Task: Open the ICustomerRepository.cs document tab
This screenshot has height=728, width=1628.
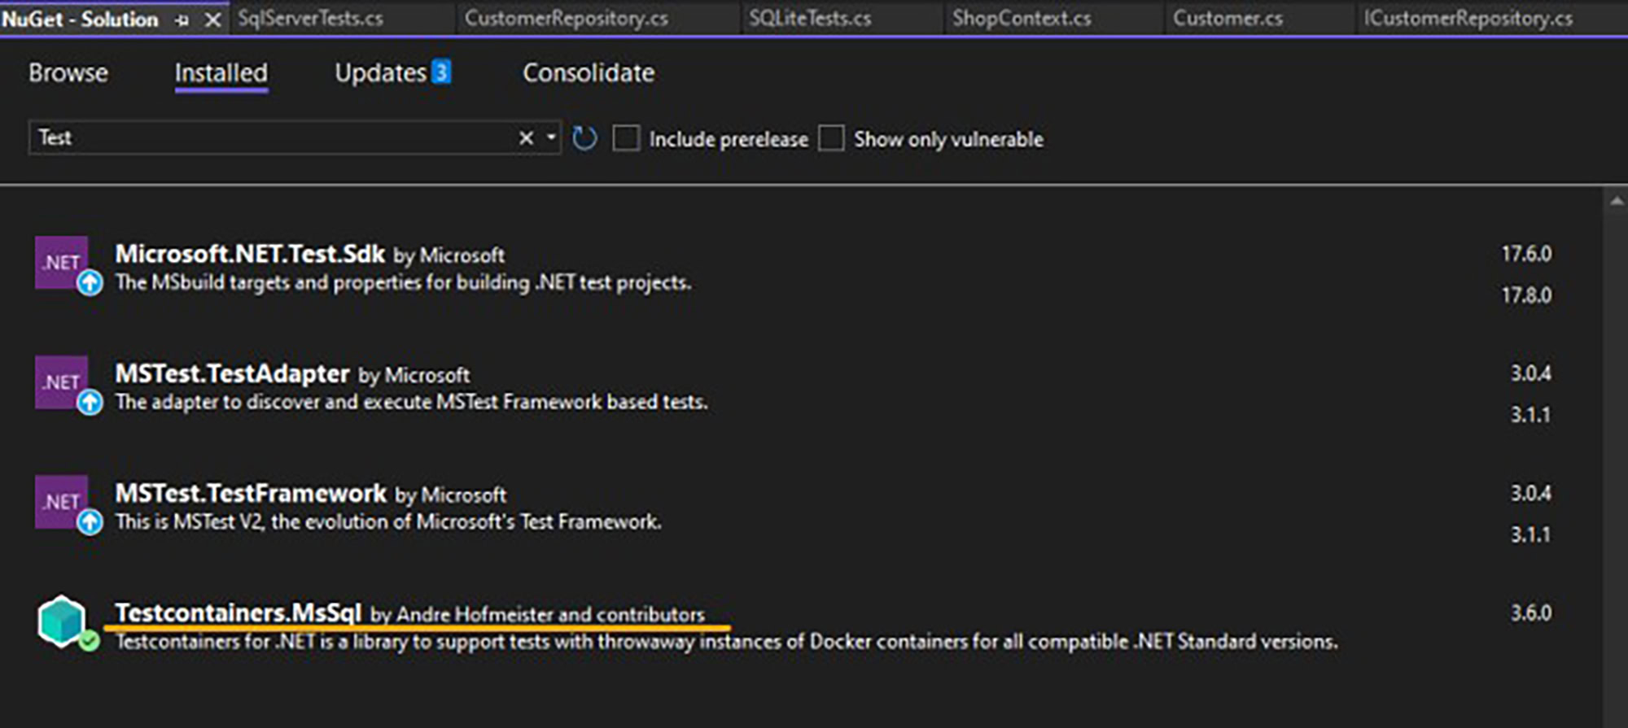Action: 1468,19
